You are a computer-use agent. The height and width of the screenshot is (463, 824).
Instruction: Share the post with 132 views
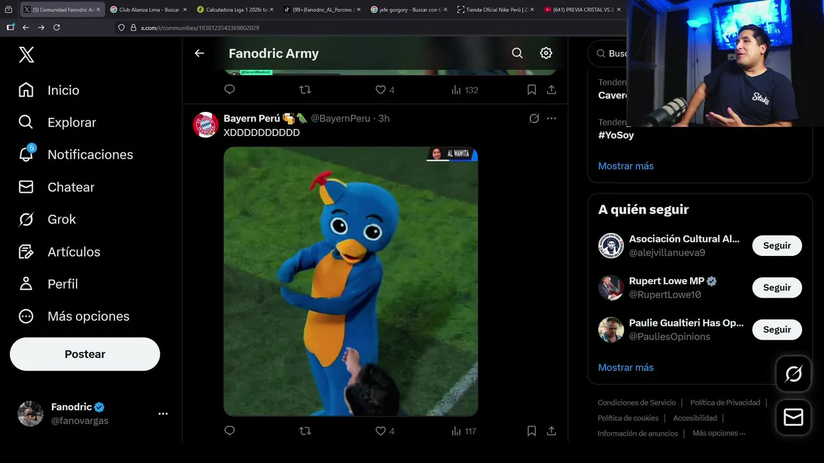tap(552, 90)
